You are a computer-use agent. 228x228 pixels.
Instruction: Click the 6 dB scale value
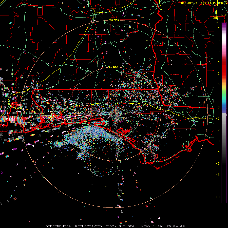pyautogui.click(x=219, y=40)
